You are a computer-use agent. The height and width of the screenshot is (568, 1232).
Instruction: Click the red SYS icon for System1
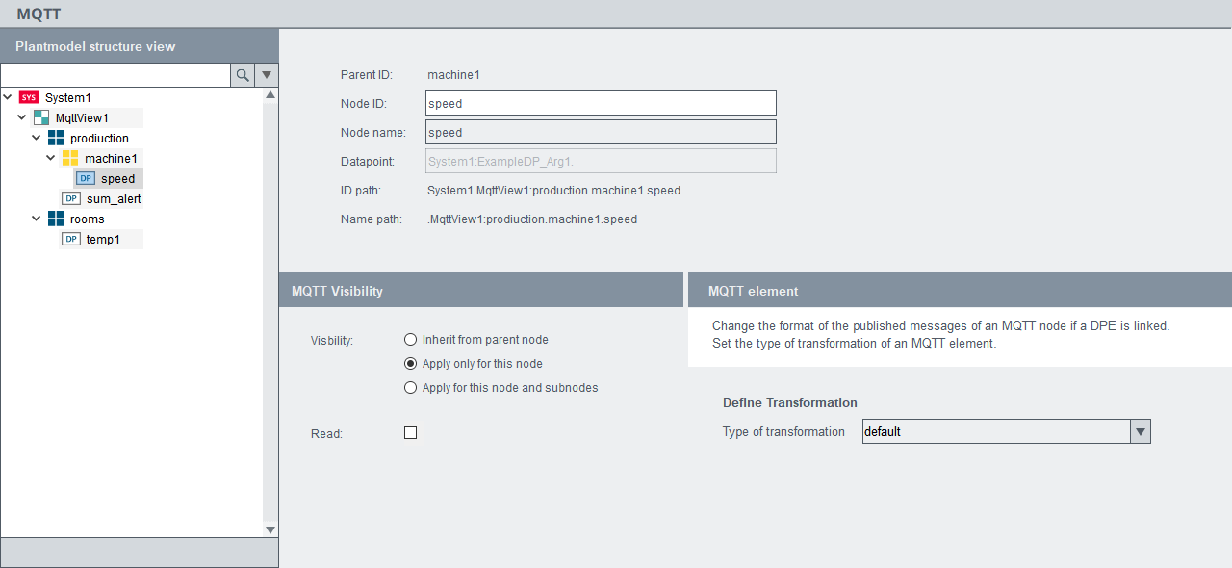tap(29, 97)
